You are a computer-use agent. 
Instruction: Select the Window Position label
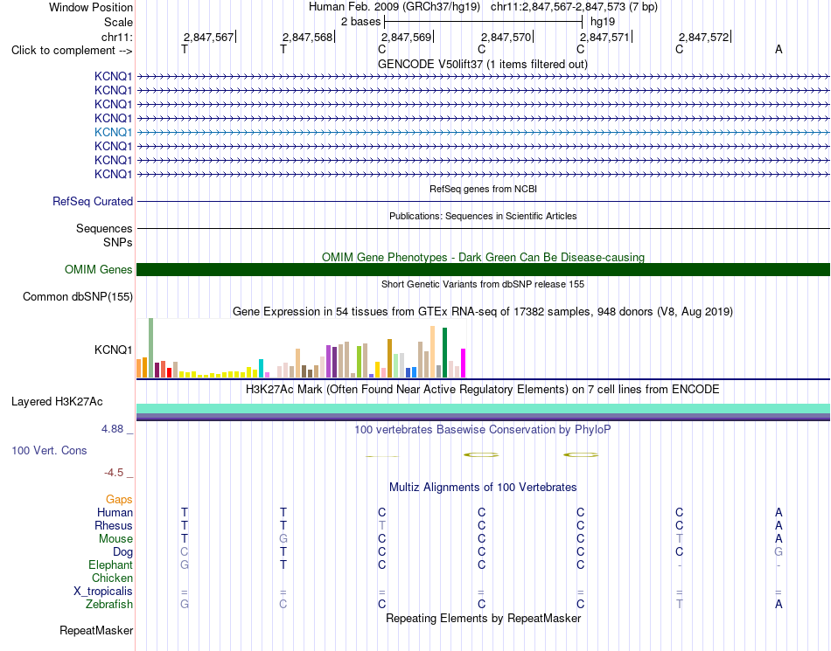[91, 7]
